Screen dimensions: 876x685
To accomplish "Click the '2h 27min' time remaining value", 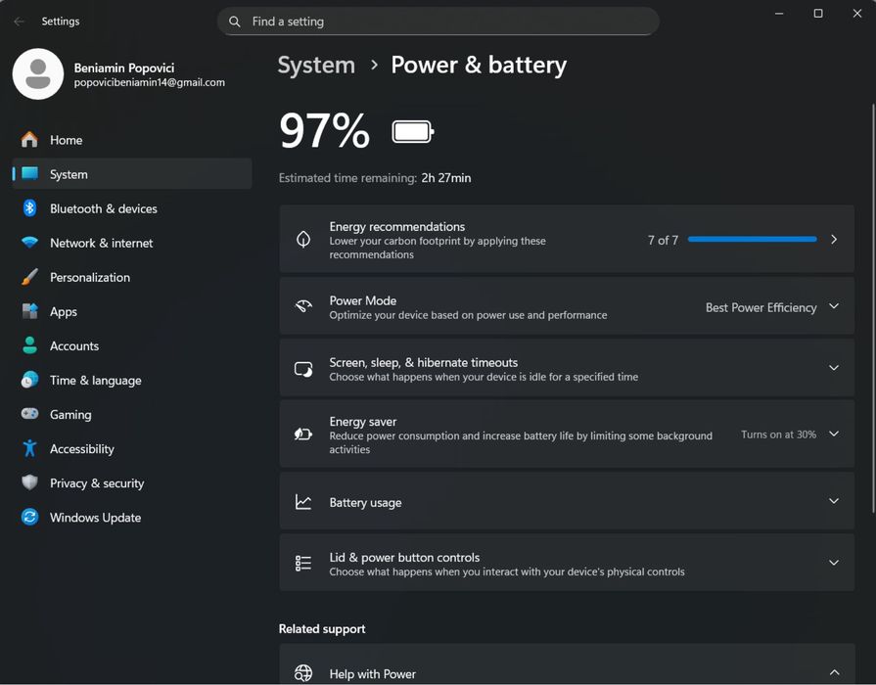I will (445, 178).
